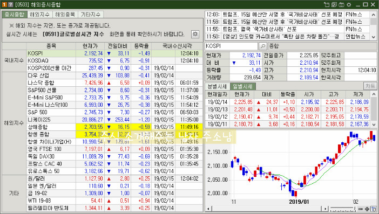The image size is (379, 214).
Task: Click the checklist icon in title bar
Action: (x=334, y=5)
